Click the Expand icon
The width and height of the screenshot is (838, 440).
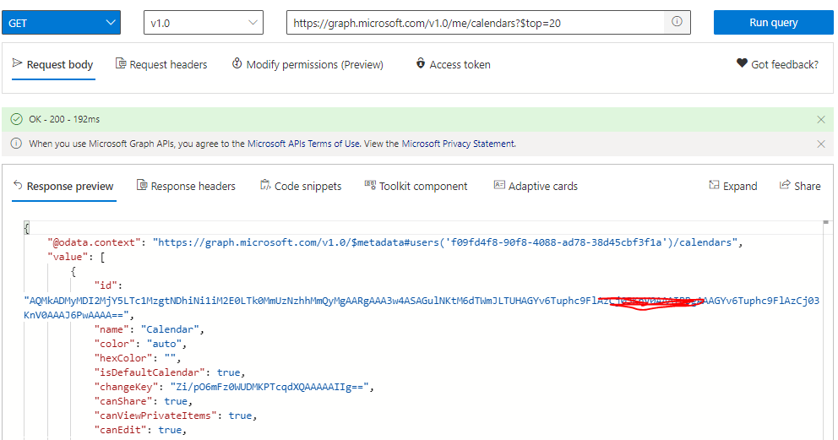714,185
